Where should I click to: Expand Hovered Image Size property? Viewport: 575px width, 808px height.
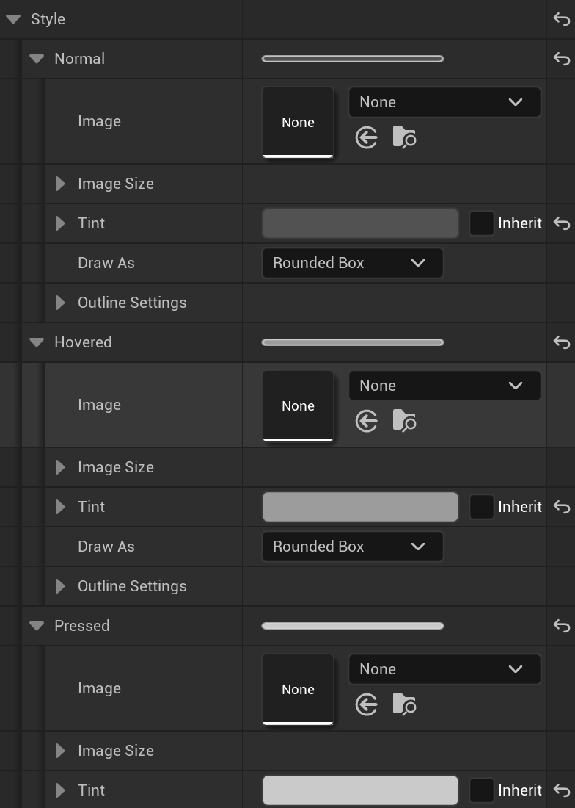coord(61,467)
